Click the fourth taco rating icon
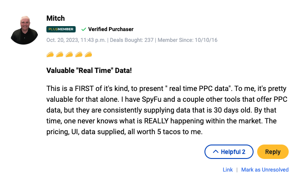 [x=79, y=54]
